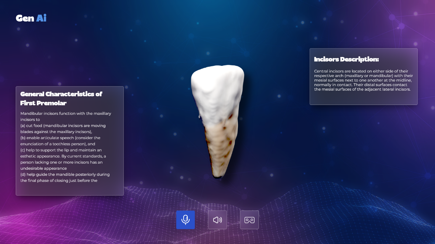Image resolution: width=435 pixels, height=244 pixels.
Task: Click the Gen Ai logo
Action: coord(31,18)
